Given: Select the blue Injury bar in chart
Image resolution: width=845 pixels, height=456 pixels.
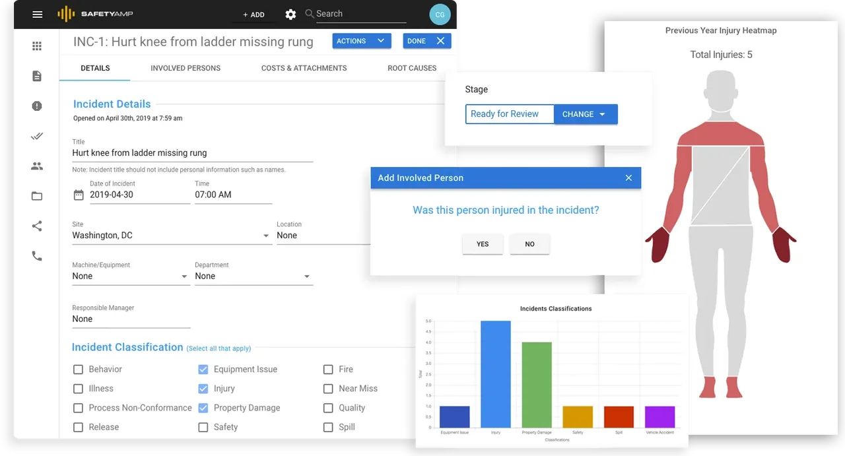Looking at the screenshot, I should click(496, 374).
